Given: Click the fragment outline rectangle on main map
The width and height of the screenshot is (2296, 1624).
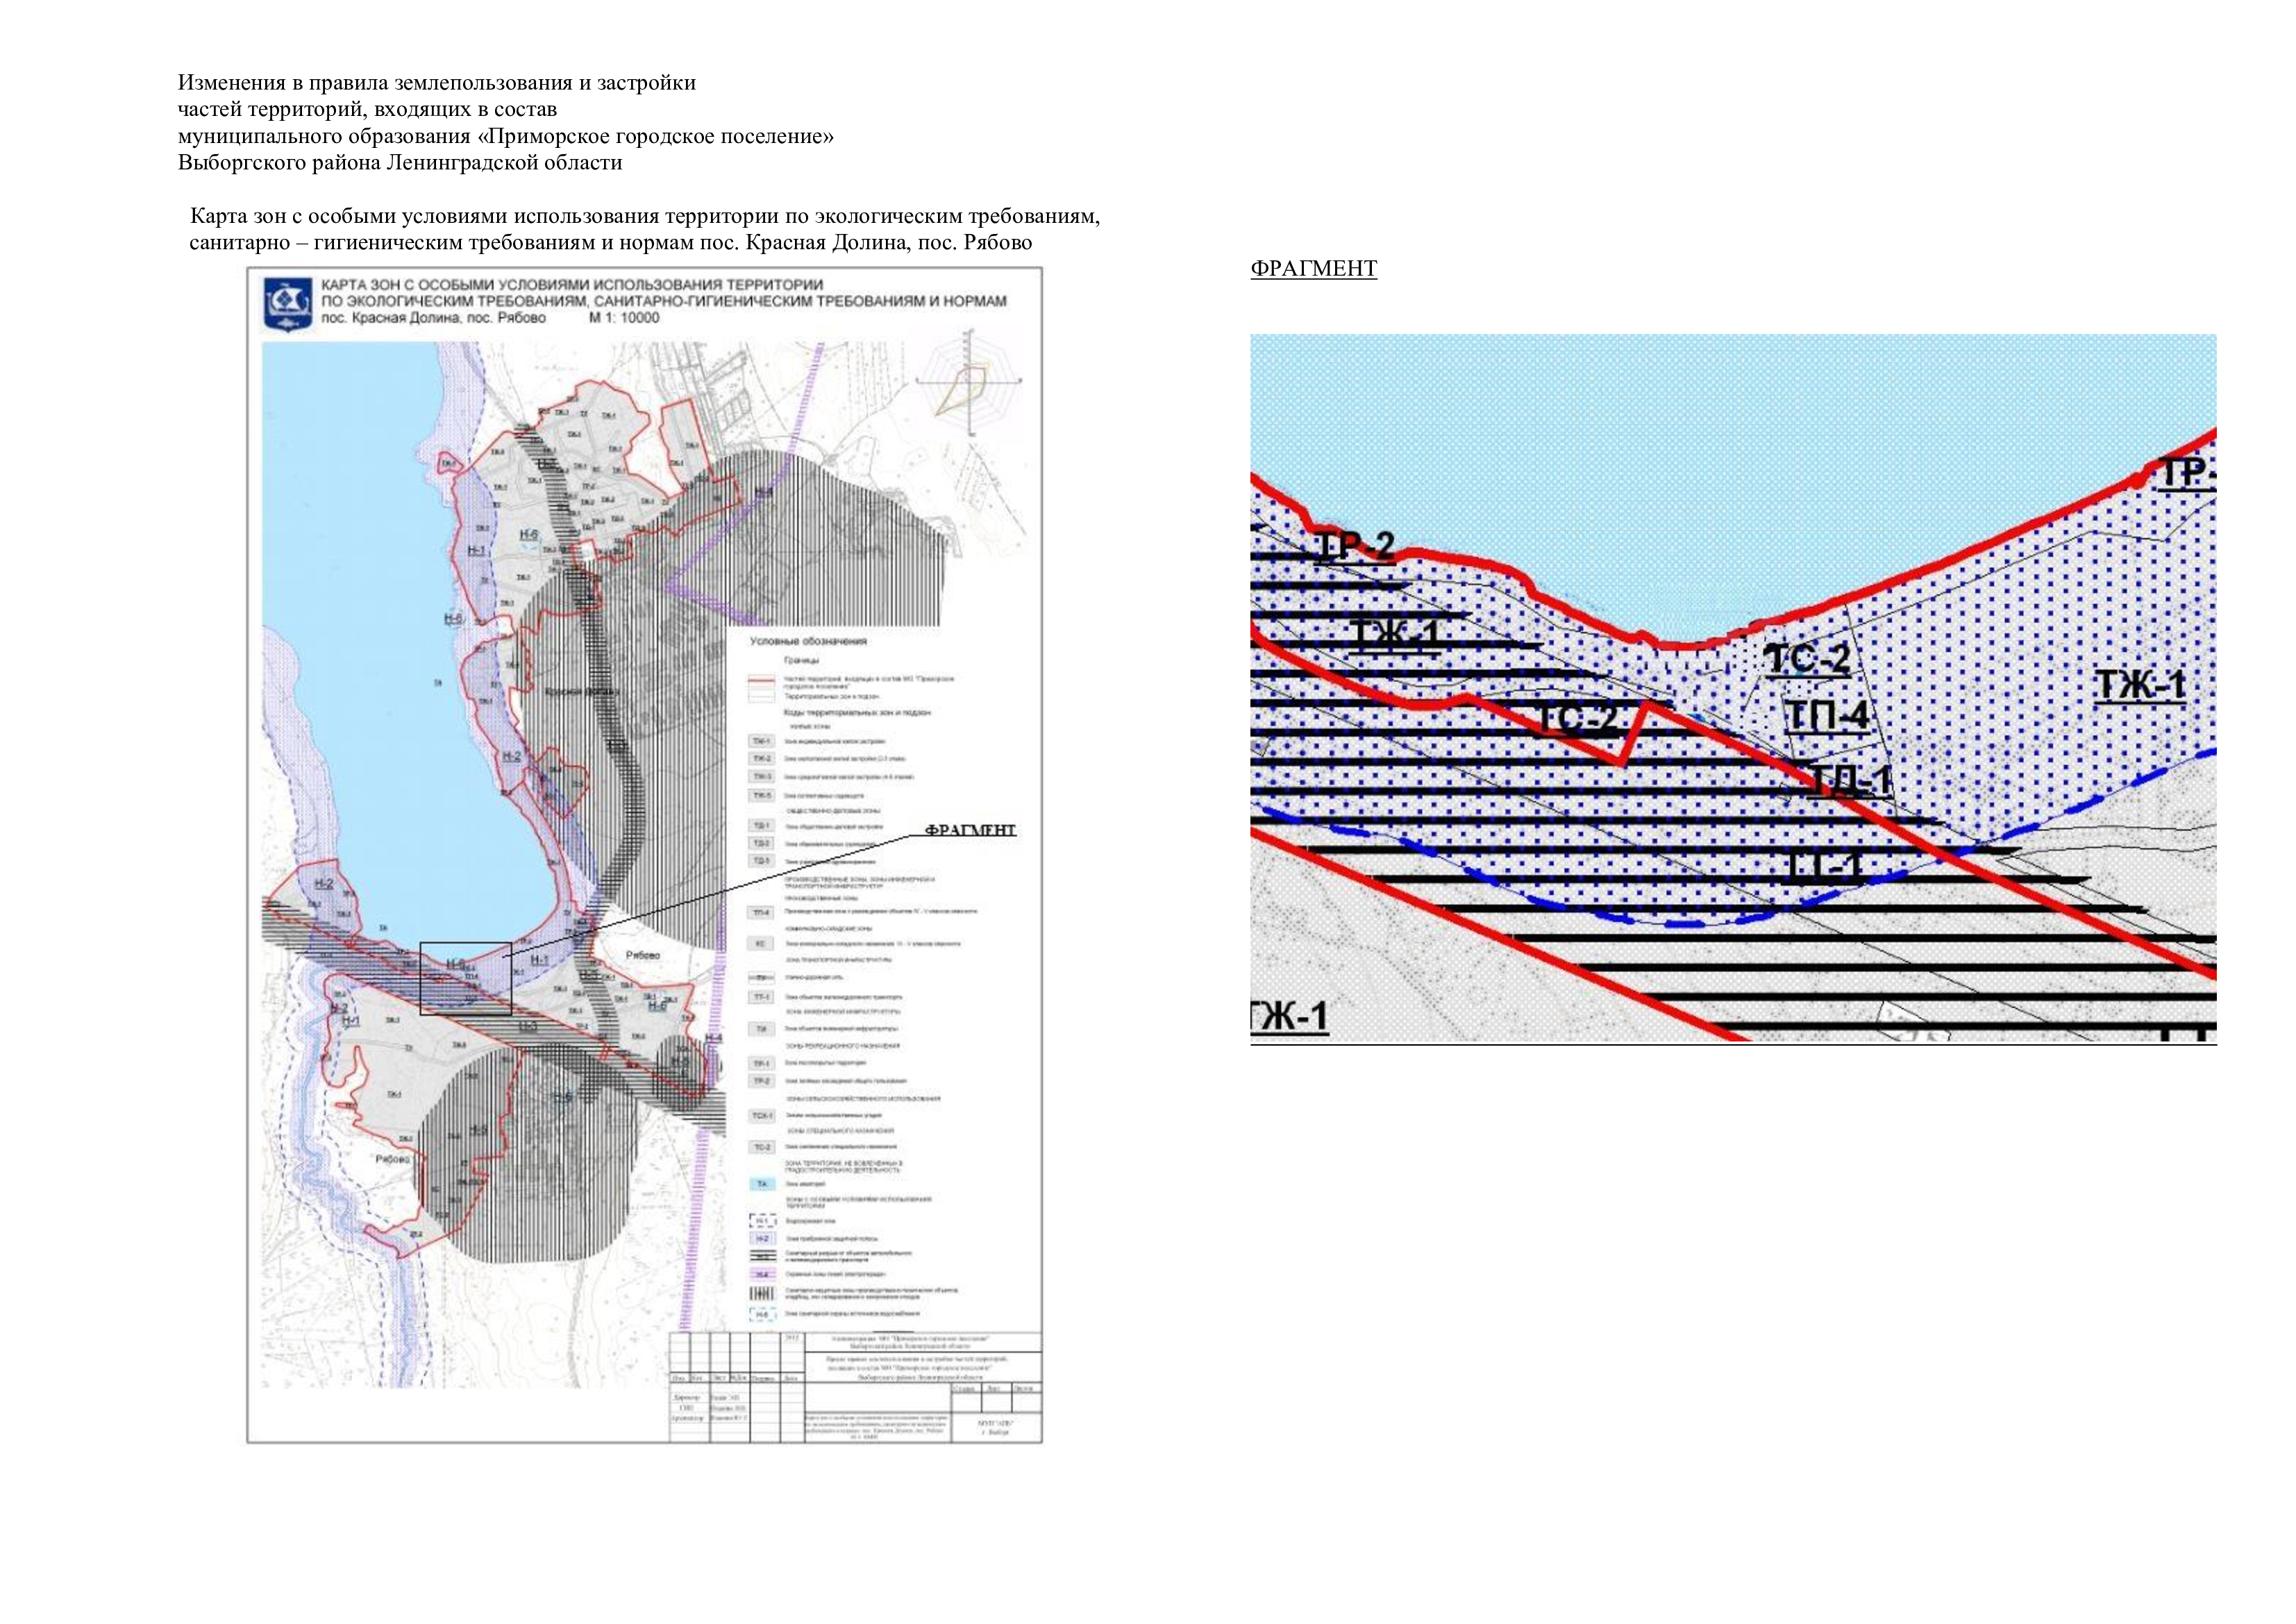Looking at the screenshot, I should coord(466,978).
